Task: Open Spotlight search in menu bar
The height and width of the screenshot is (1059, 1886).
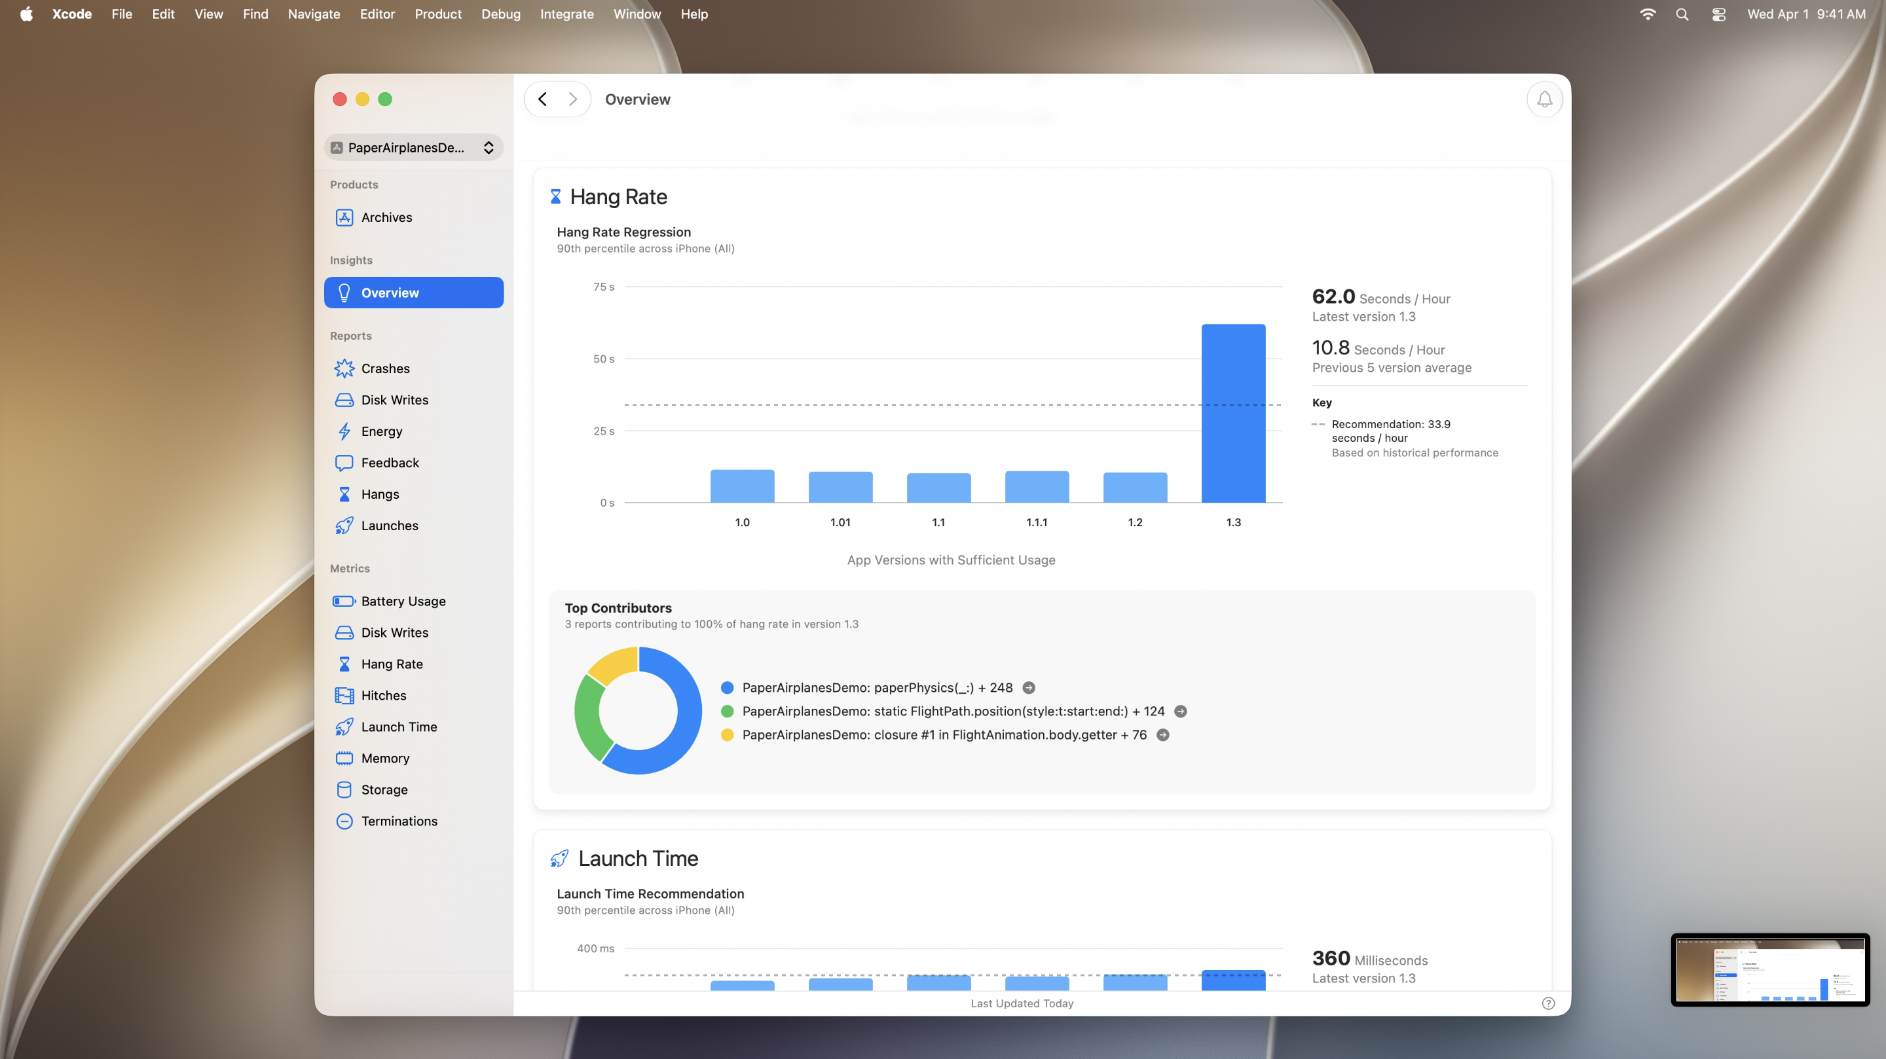Action: pyautogui.click(x=1682, y=14)
